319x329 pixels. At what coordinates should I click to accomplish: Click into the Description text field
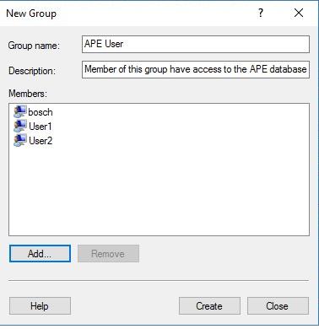click(196, 69)
